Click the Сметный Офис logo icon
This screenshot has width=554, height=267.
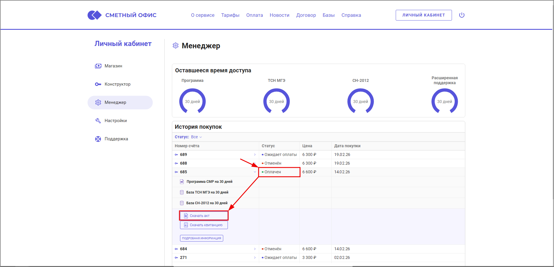point(95,15)
